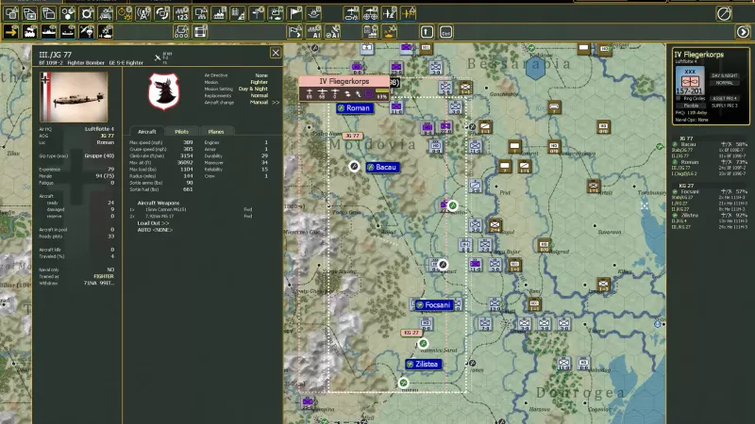
Task: Expand the Load Out >> list
Action: 153,223
